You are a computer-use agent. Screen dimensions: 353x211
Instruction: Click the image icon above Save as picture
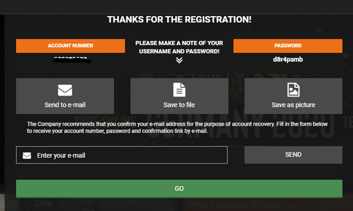pyautogui.click(x=293, y=90)
